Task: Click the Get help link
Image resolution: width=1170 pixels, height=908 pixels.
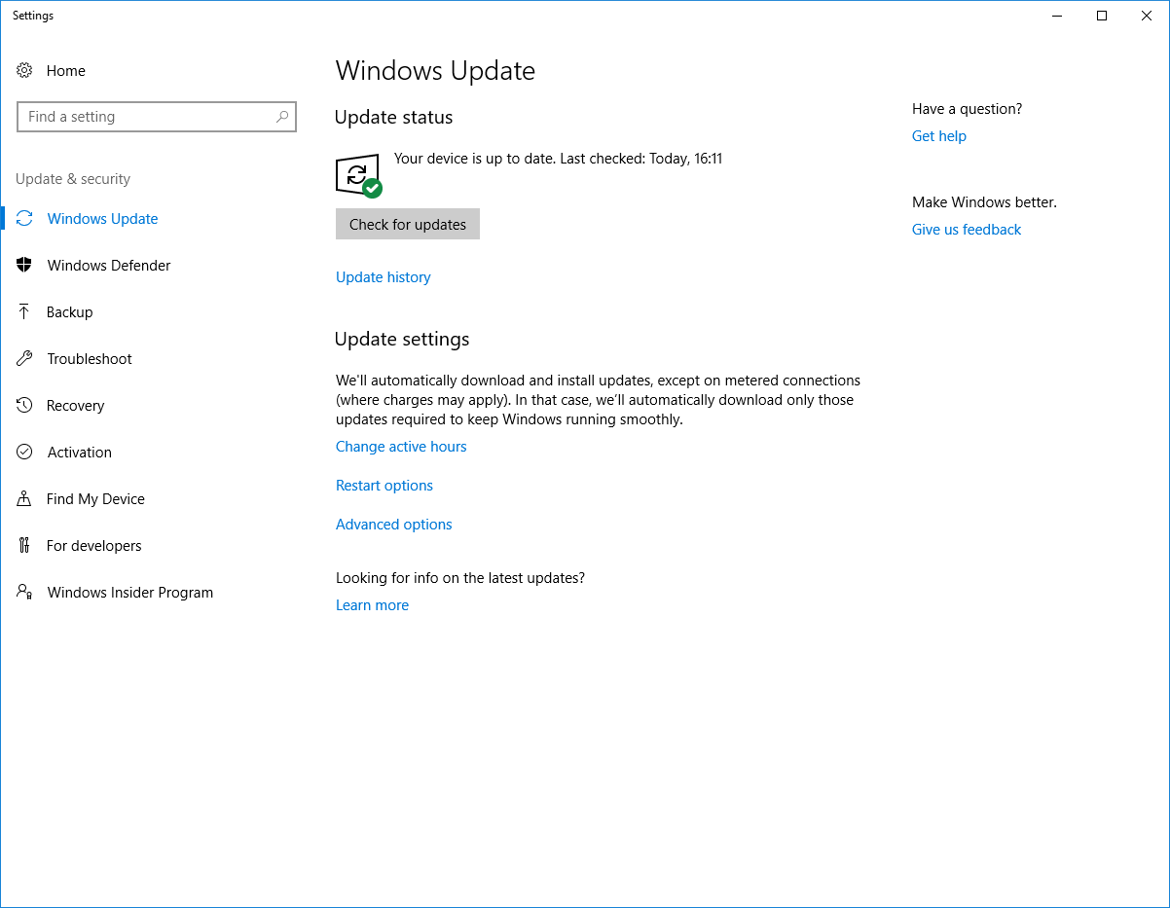Action: [939, 136]
